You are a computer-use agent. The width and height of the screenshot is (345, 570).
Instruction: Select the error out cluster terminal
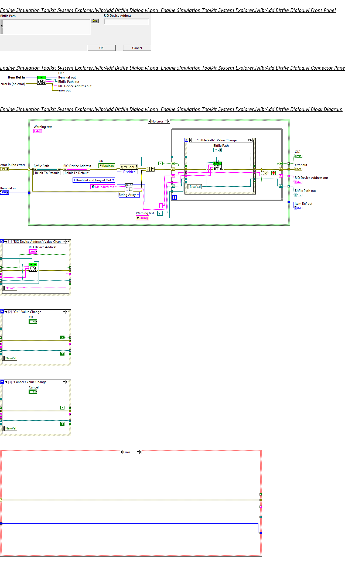coord(299,169)
